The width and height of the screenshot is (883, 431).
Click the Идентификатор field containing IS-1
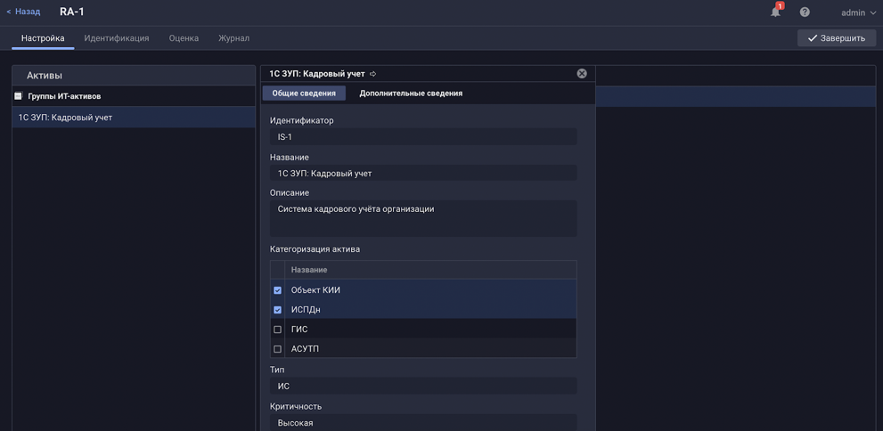tap(423, 137)
